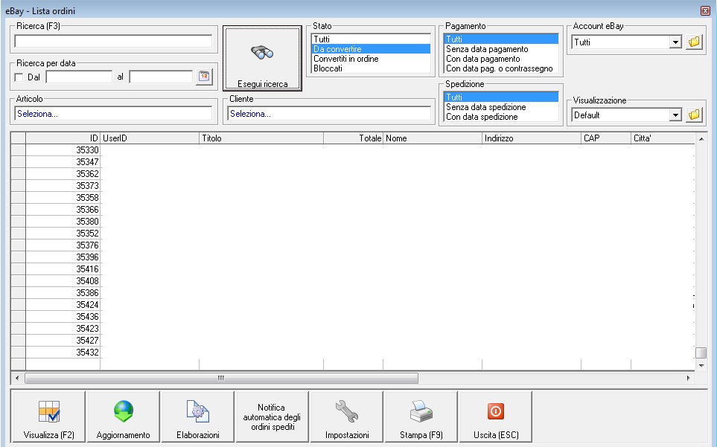717x447 pixels.
Task: Click the Visualizza (F2) button
Action: tap(48, 417)
